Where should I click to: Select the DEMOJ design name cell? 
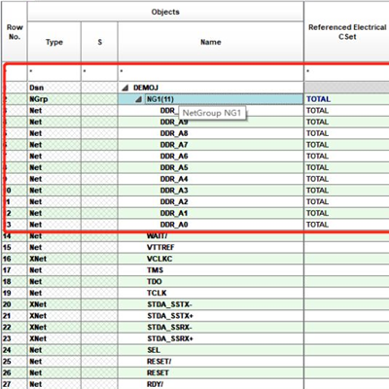coord(211,88)
